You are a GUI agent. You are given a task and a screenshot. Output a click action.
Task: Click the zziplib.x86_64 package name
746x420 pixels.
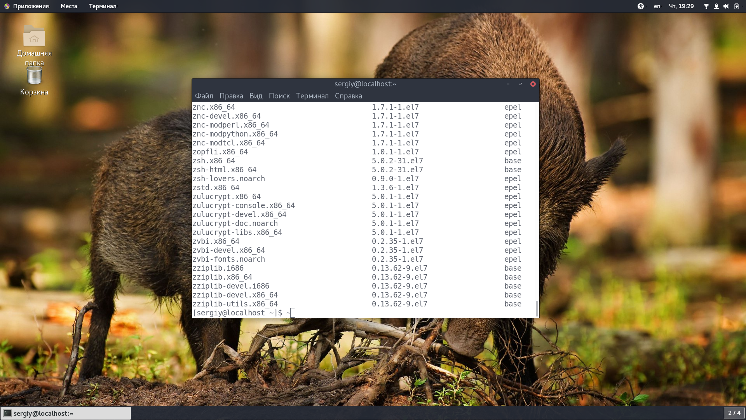click(222, 277)
